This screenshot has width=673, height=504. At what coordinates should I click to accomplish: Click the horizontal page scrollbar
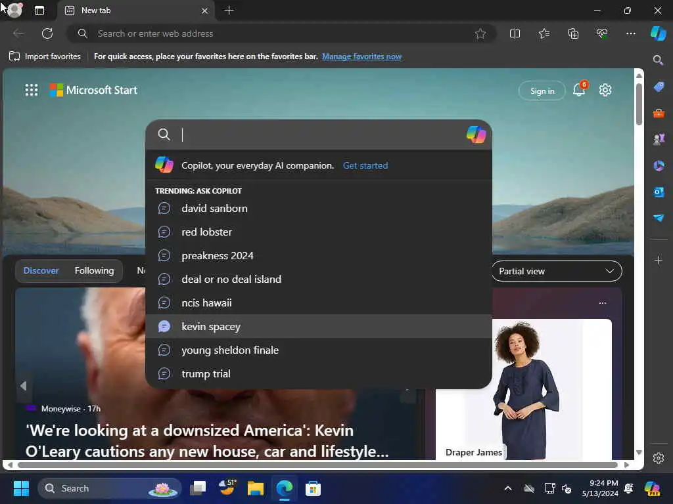coord(317,465)
